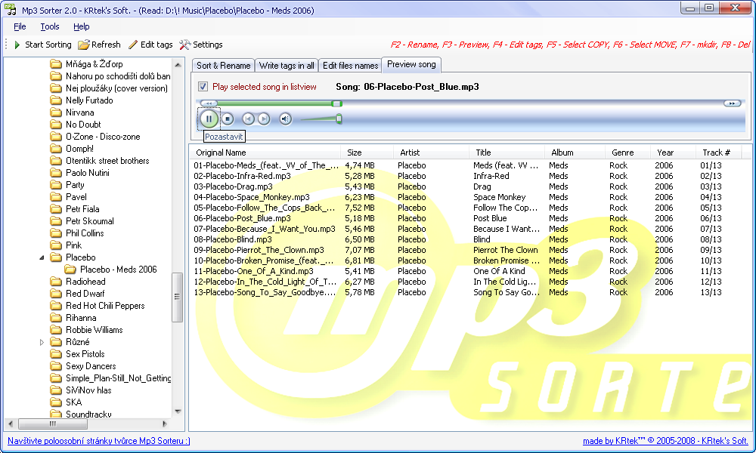Skip to next track in player
Screen dimensions: 756x453
(264, 119)
